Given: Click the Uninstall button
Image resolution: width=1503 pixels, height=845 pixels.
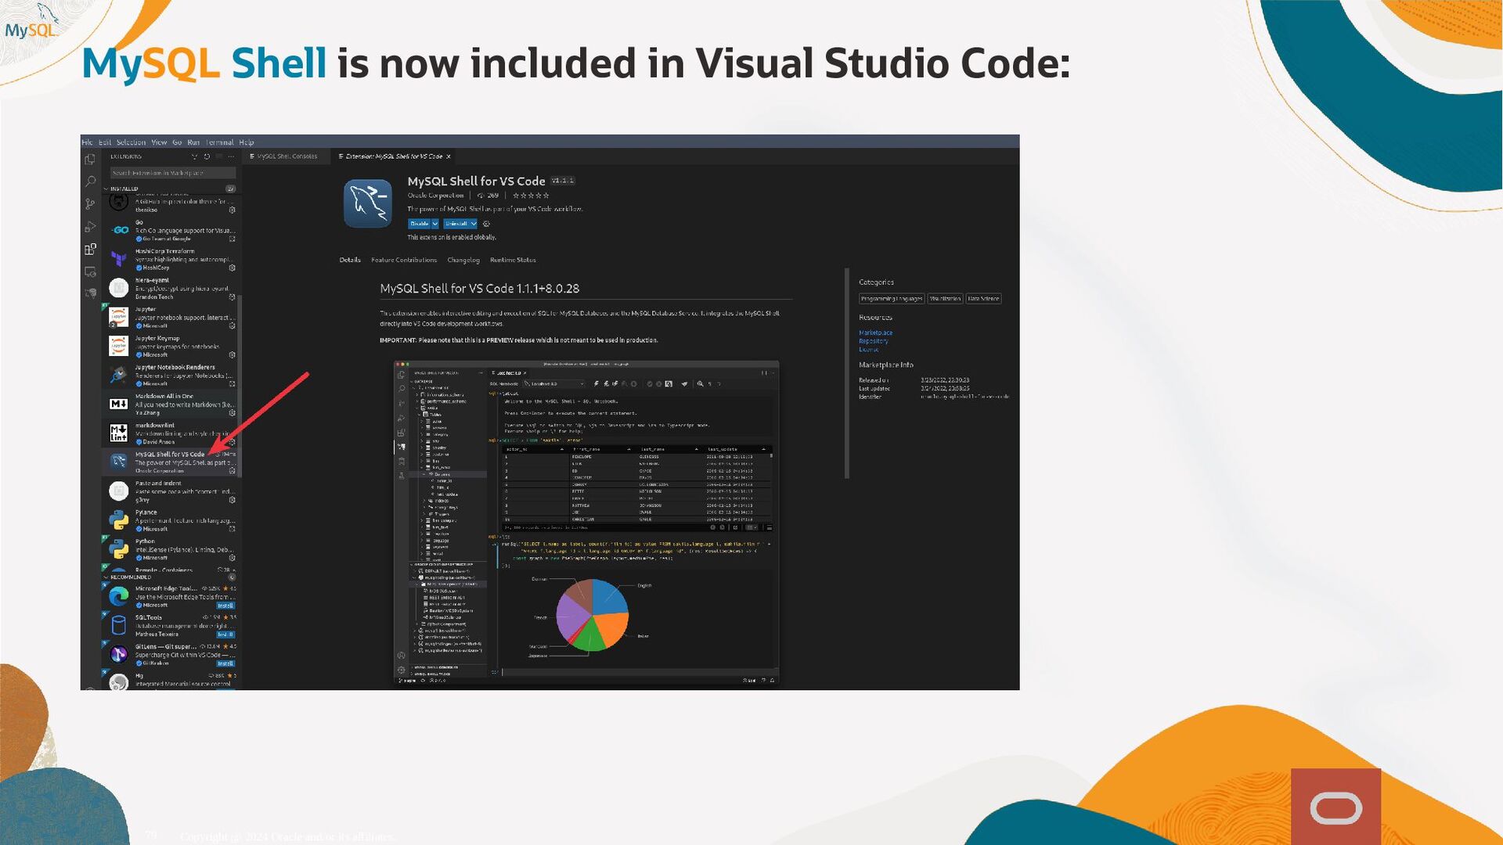Looking at the screenshot, I should 456,224.
